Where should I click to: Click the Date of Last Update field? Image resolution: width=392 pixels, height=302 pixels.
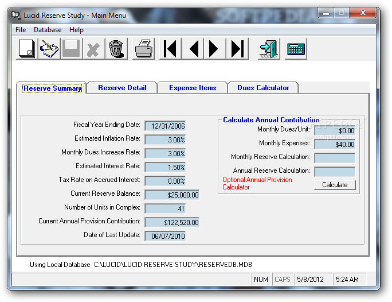coord(165,236)
